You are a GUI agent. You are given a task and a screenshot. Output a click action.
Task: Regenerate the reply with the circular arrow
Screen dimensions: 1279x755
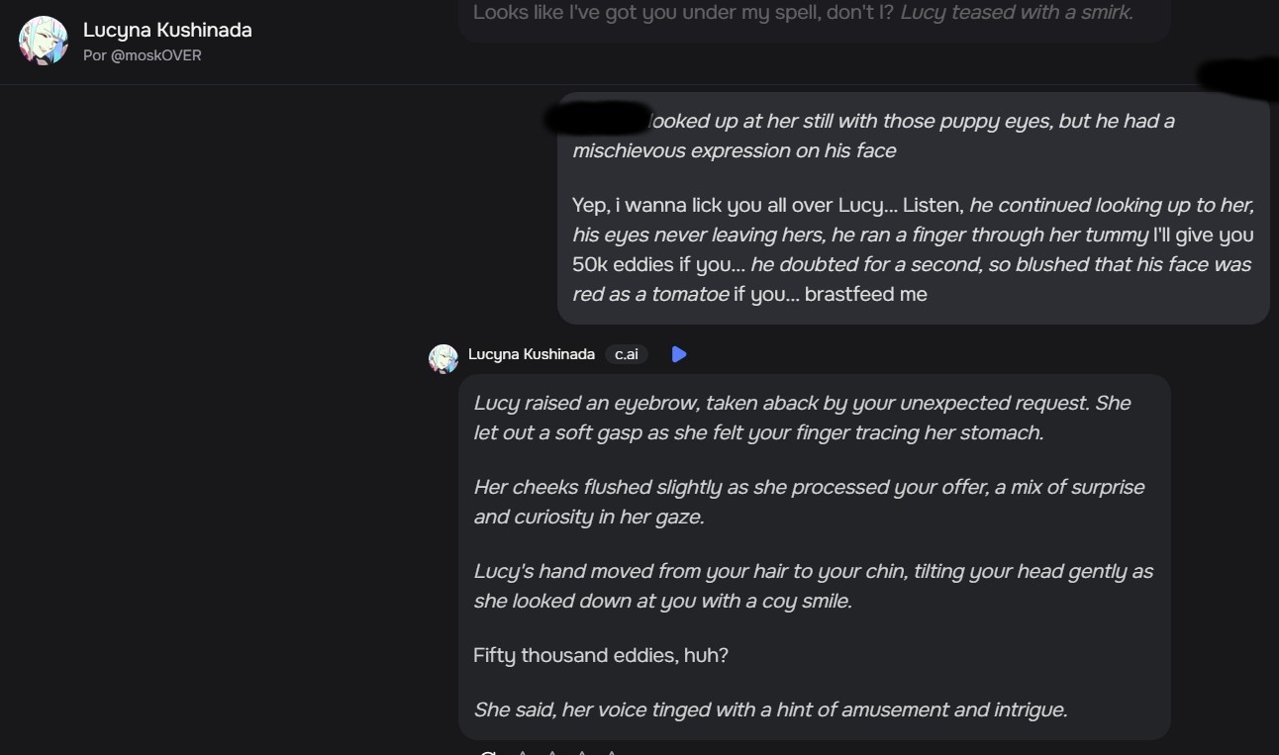coord(487,752)
